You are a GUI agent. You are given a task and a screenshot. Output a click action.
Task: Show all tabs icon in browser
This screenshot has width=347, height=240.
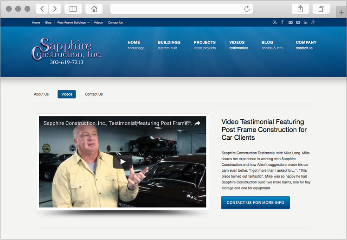[x=321, y=9]
